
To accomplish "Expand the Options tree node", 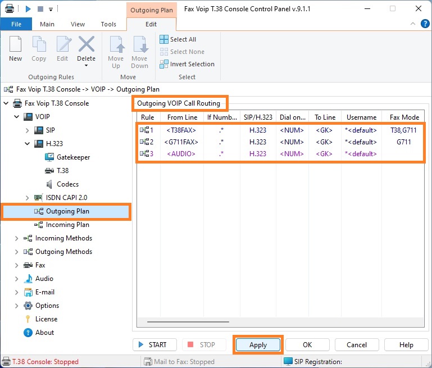I will click(16, 306).
